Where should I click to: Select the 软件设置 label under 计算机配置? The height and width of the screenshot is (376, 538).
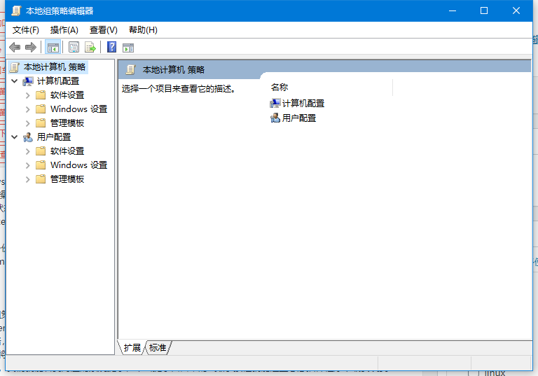coord(67,95)
